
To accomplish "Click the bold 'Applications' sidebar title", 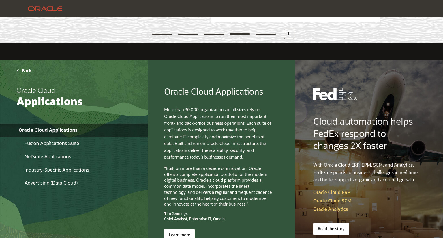I will pyautogui.click(x=50, y=102).
